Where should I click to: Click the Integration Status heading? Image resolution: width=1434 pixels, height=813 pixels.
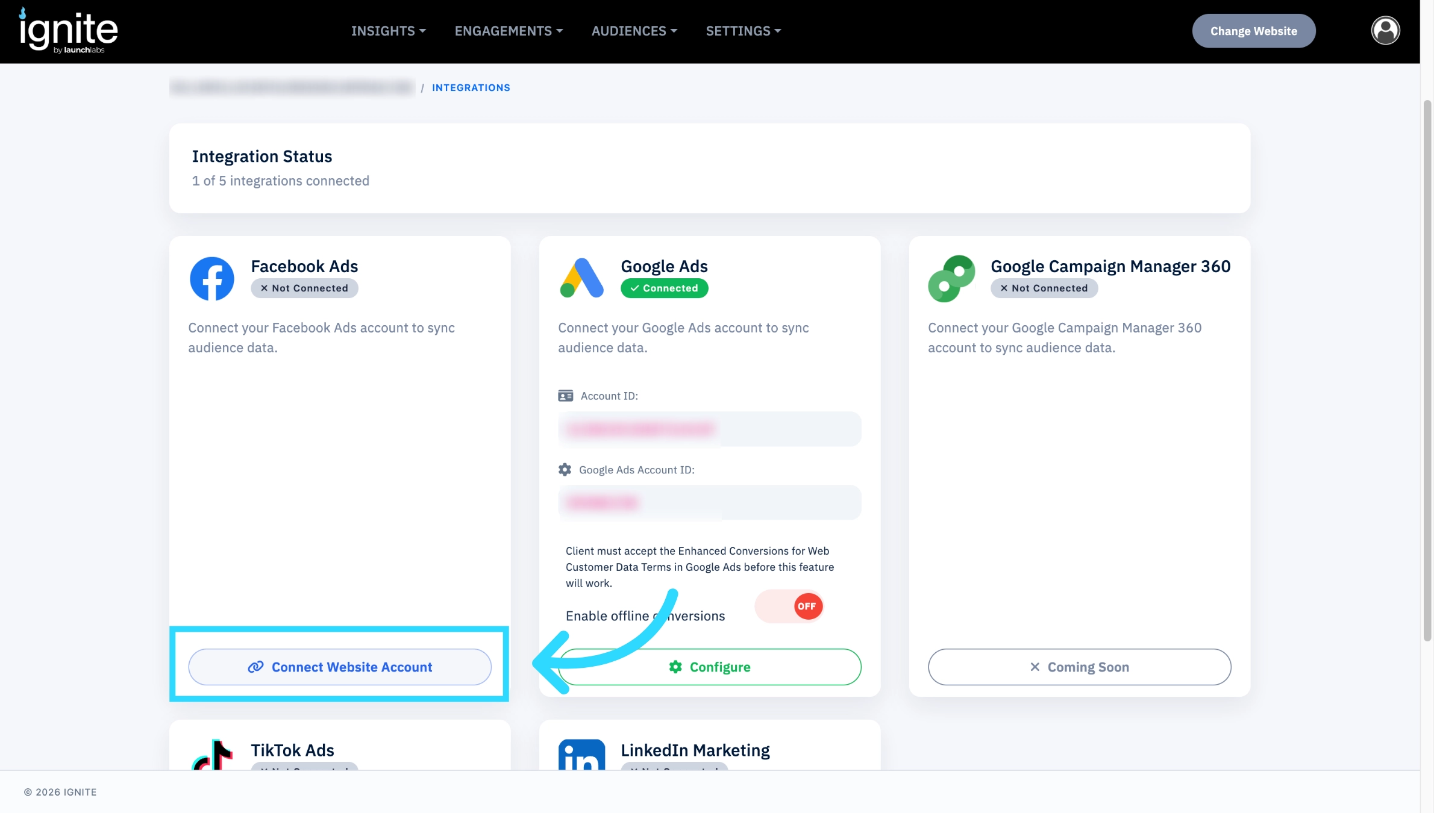261,157
